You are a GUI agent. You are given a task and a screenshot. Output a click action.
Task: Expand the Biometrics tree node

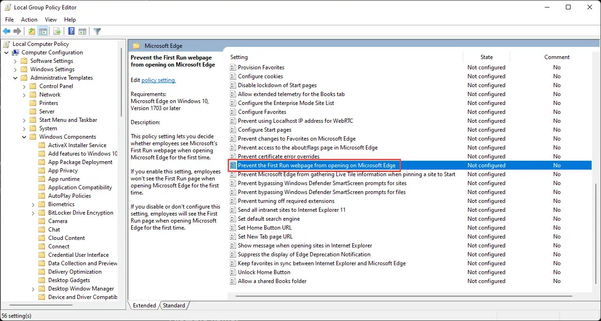pos(33,204)
